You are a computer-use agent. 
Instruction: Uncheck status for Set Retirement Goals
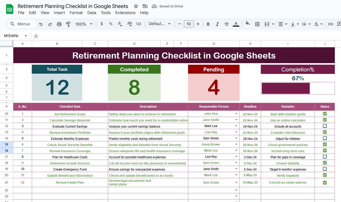click(x=325, y=114)
